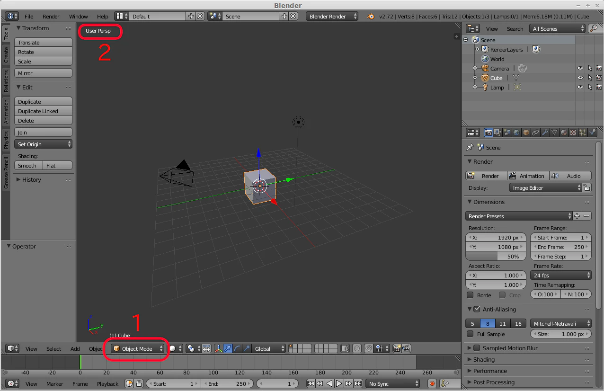The width and height of the screenshot is (604, 391).
Task: Click the Duplicate Linked button
Action: [43, 111]
